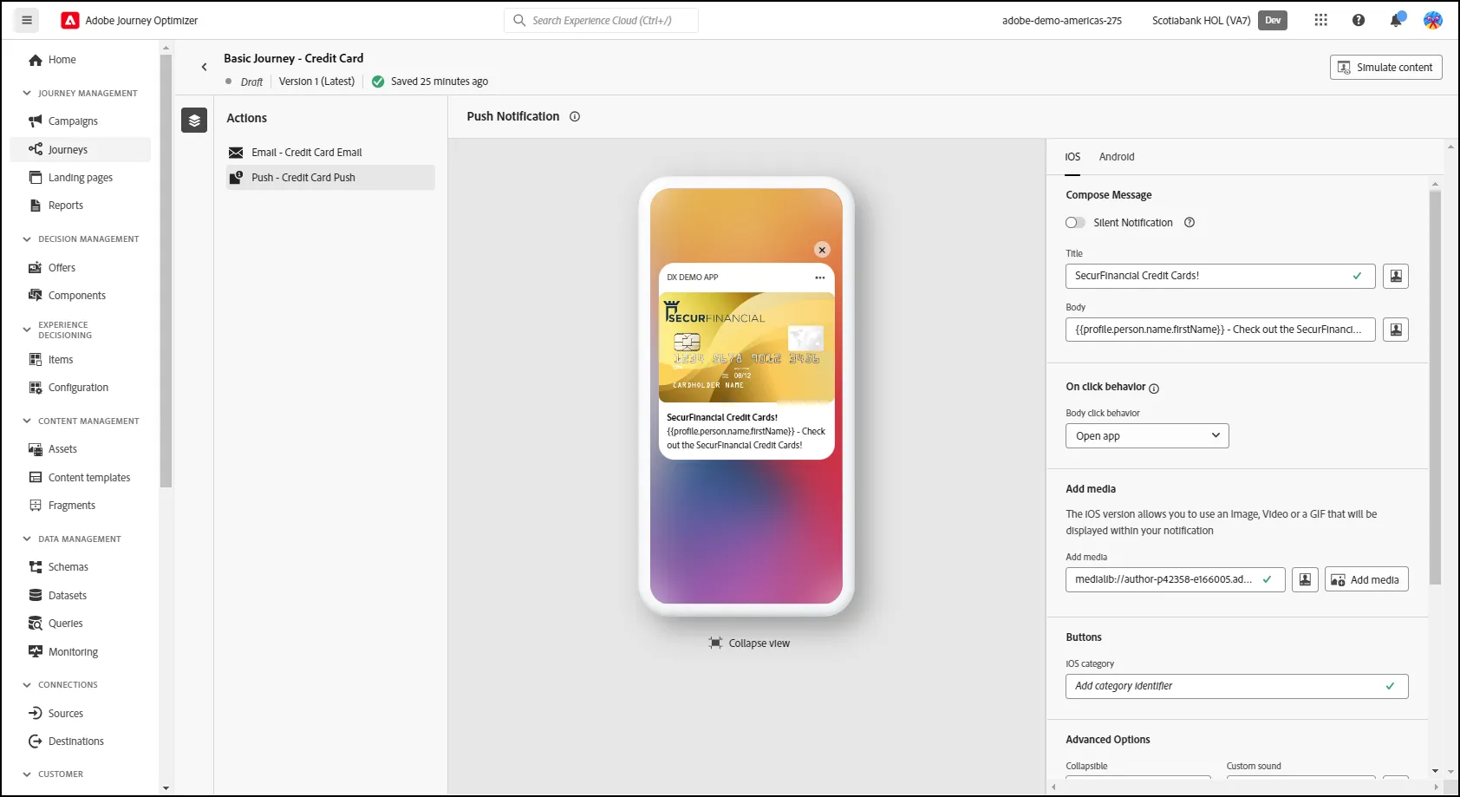
Task: Collapse the Decision Management section
Action: pyautogui.click(x=27, y=238)
